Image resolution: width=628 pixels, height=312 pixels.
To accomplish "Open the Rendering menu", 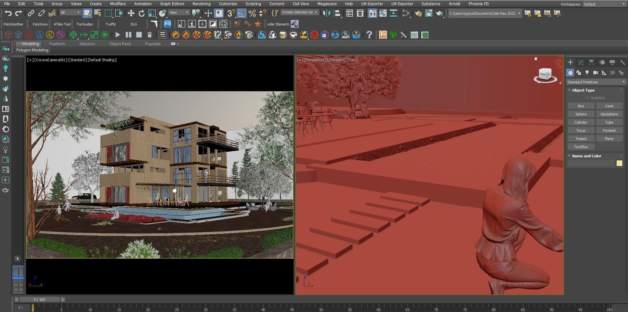I will pos(201,4).
